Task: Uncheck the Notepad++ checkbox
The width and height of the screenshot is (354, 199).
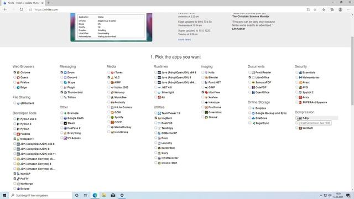Action: point(15,139)
